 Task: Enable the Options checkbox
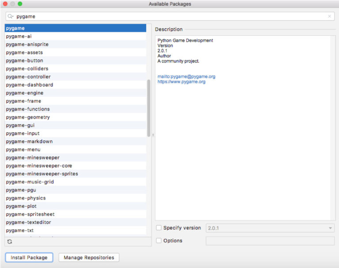click(x=159, y=241)
